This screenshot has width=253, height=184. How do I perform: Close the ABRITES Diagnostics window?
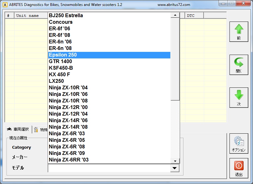pos(244,3)
